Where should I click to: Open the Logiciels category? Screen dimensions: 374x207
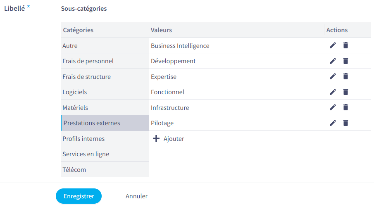coord(105,92)
